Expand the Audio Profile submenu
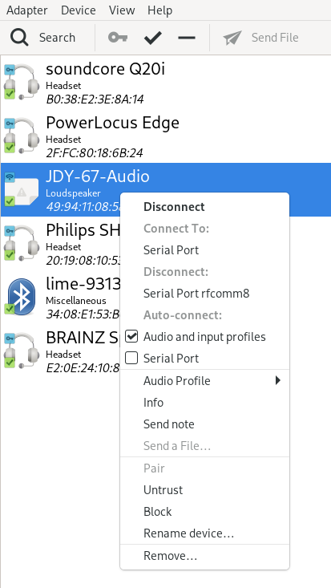This screenshot has width=331, height=588. [204, 380]
